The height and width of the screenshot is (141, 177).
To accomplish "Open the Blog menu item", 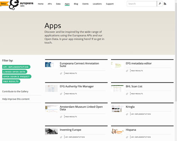I will coord(76,4).
